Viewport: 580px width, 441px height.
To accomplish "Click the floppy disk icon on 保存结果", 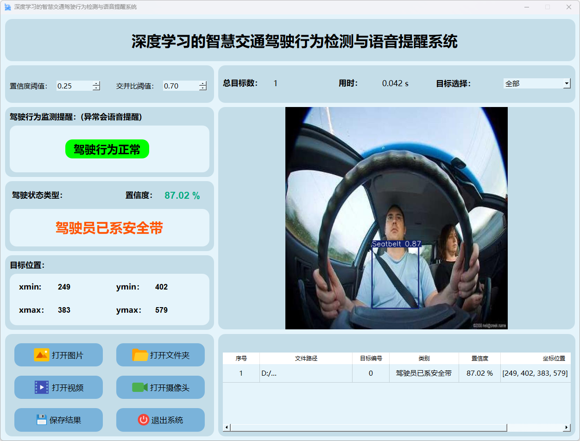I will 42,420.
